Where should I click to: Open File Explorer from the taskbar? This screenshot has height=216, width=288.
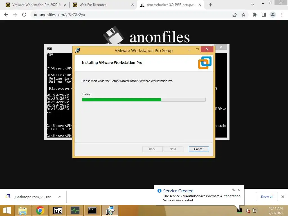click(x=22, y=210)
